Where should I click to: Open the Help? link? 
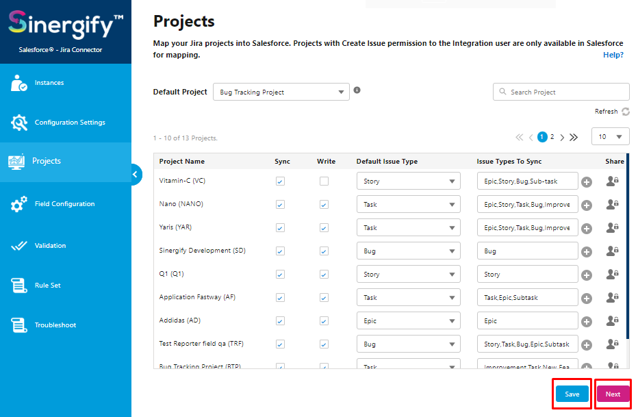[x=613, y=55]
